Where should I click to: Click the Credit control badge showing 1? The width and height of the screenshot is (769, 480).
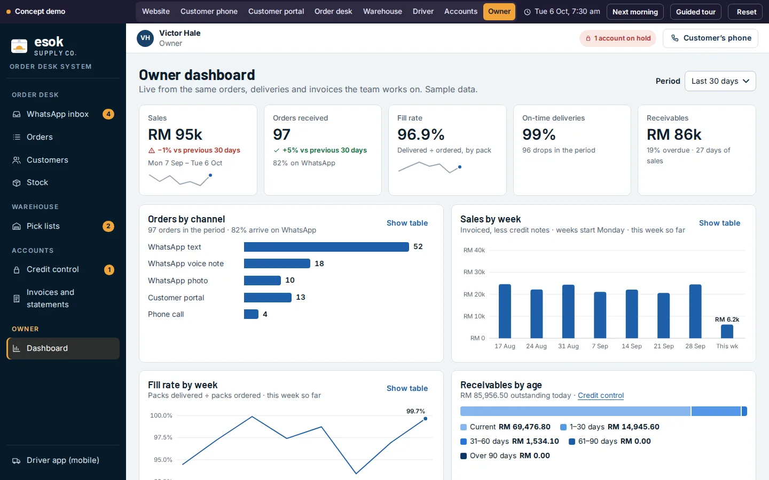point(109,270)
